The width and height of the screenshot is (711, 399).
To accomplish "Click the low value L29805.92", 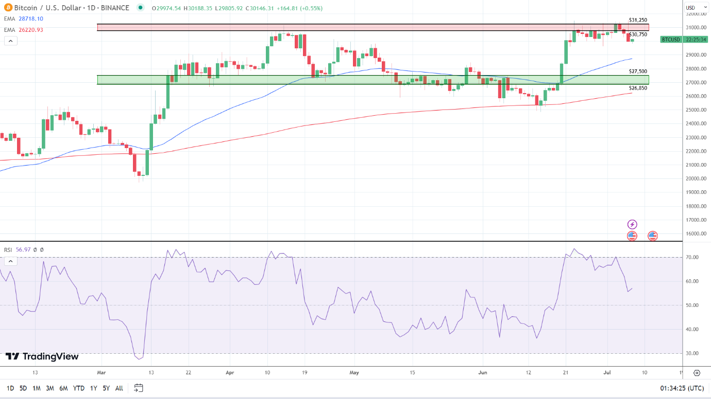I will pyautogui.click(x=230, y=8).
